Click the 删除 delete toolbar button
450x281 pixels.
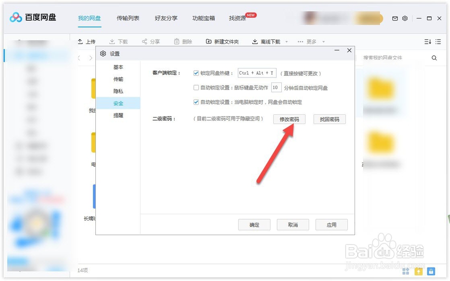pyautogui.click(x=183, y=42)
